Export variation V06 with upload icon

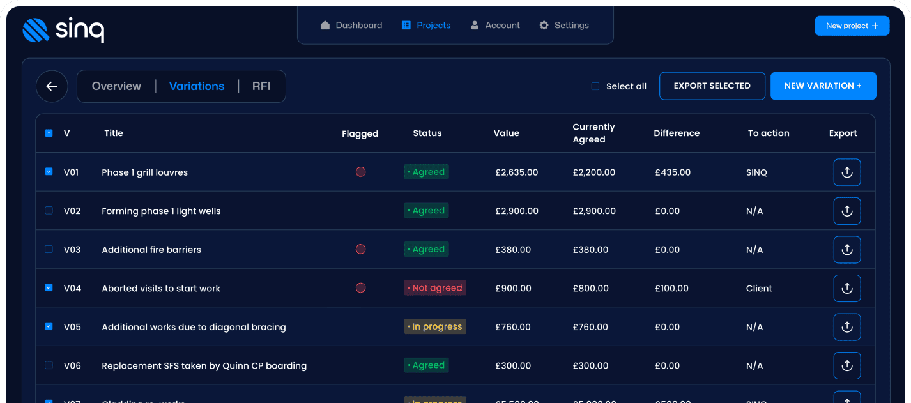847,365
